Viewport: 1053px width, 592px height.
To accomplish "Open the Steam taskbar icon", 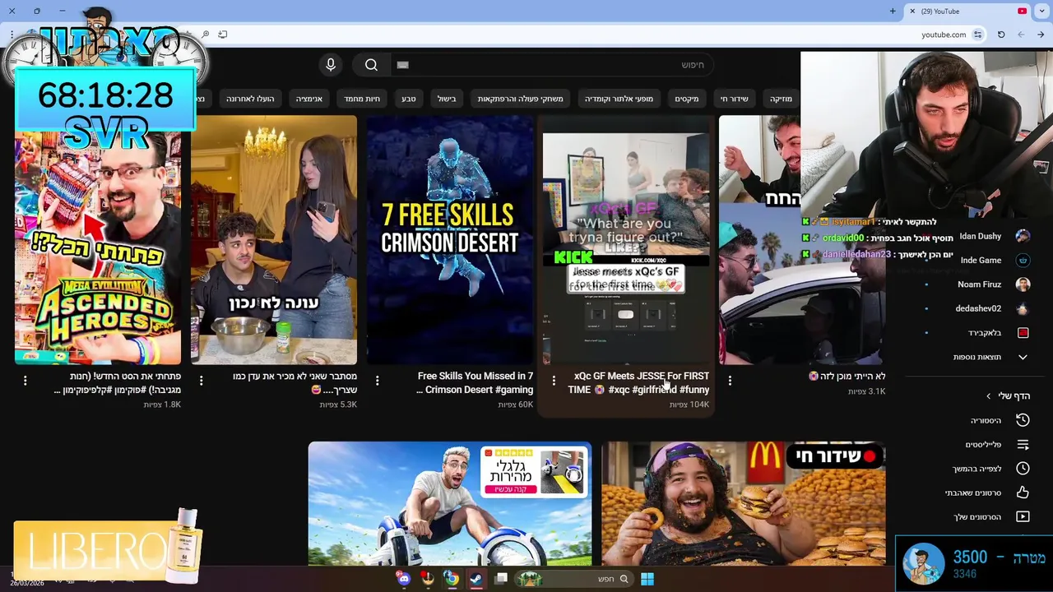I will [475, 579].
